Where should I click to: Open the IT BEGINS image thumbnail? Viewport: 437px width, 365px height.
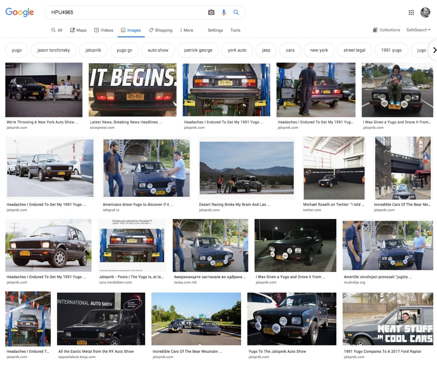[x=132, y=90]
